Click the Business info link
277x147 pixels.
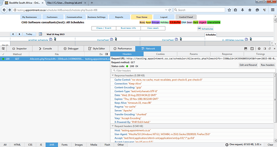(x=128, y=28)
